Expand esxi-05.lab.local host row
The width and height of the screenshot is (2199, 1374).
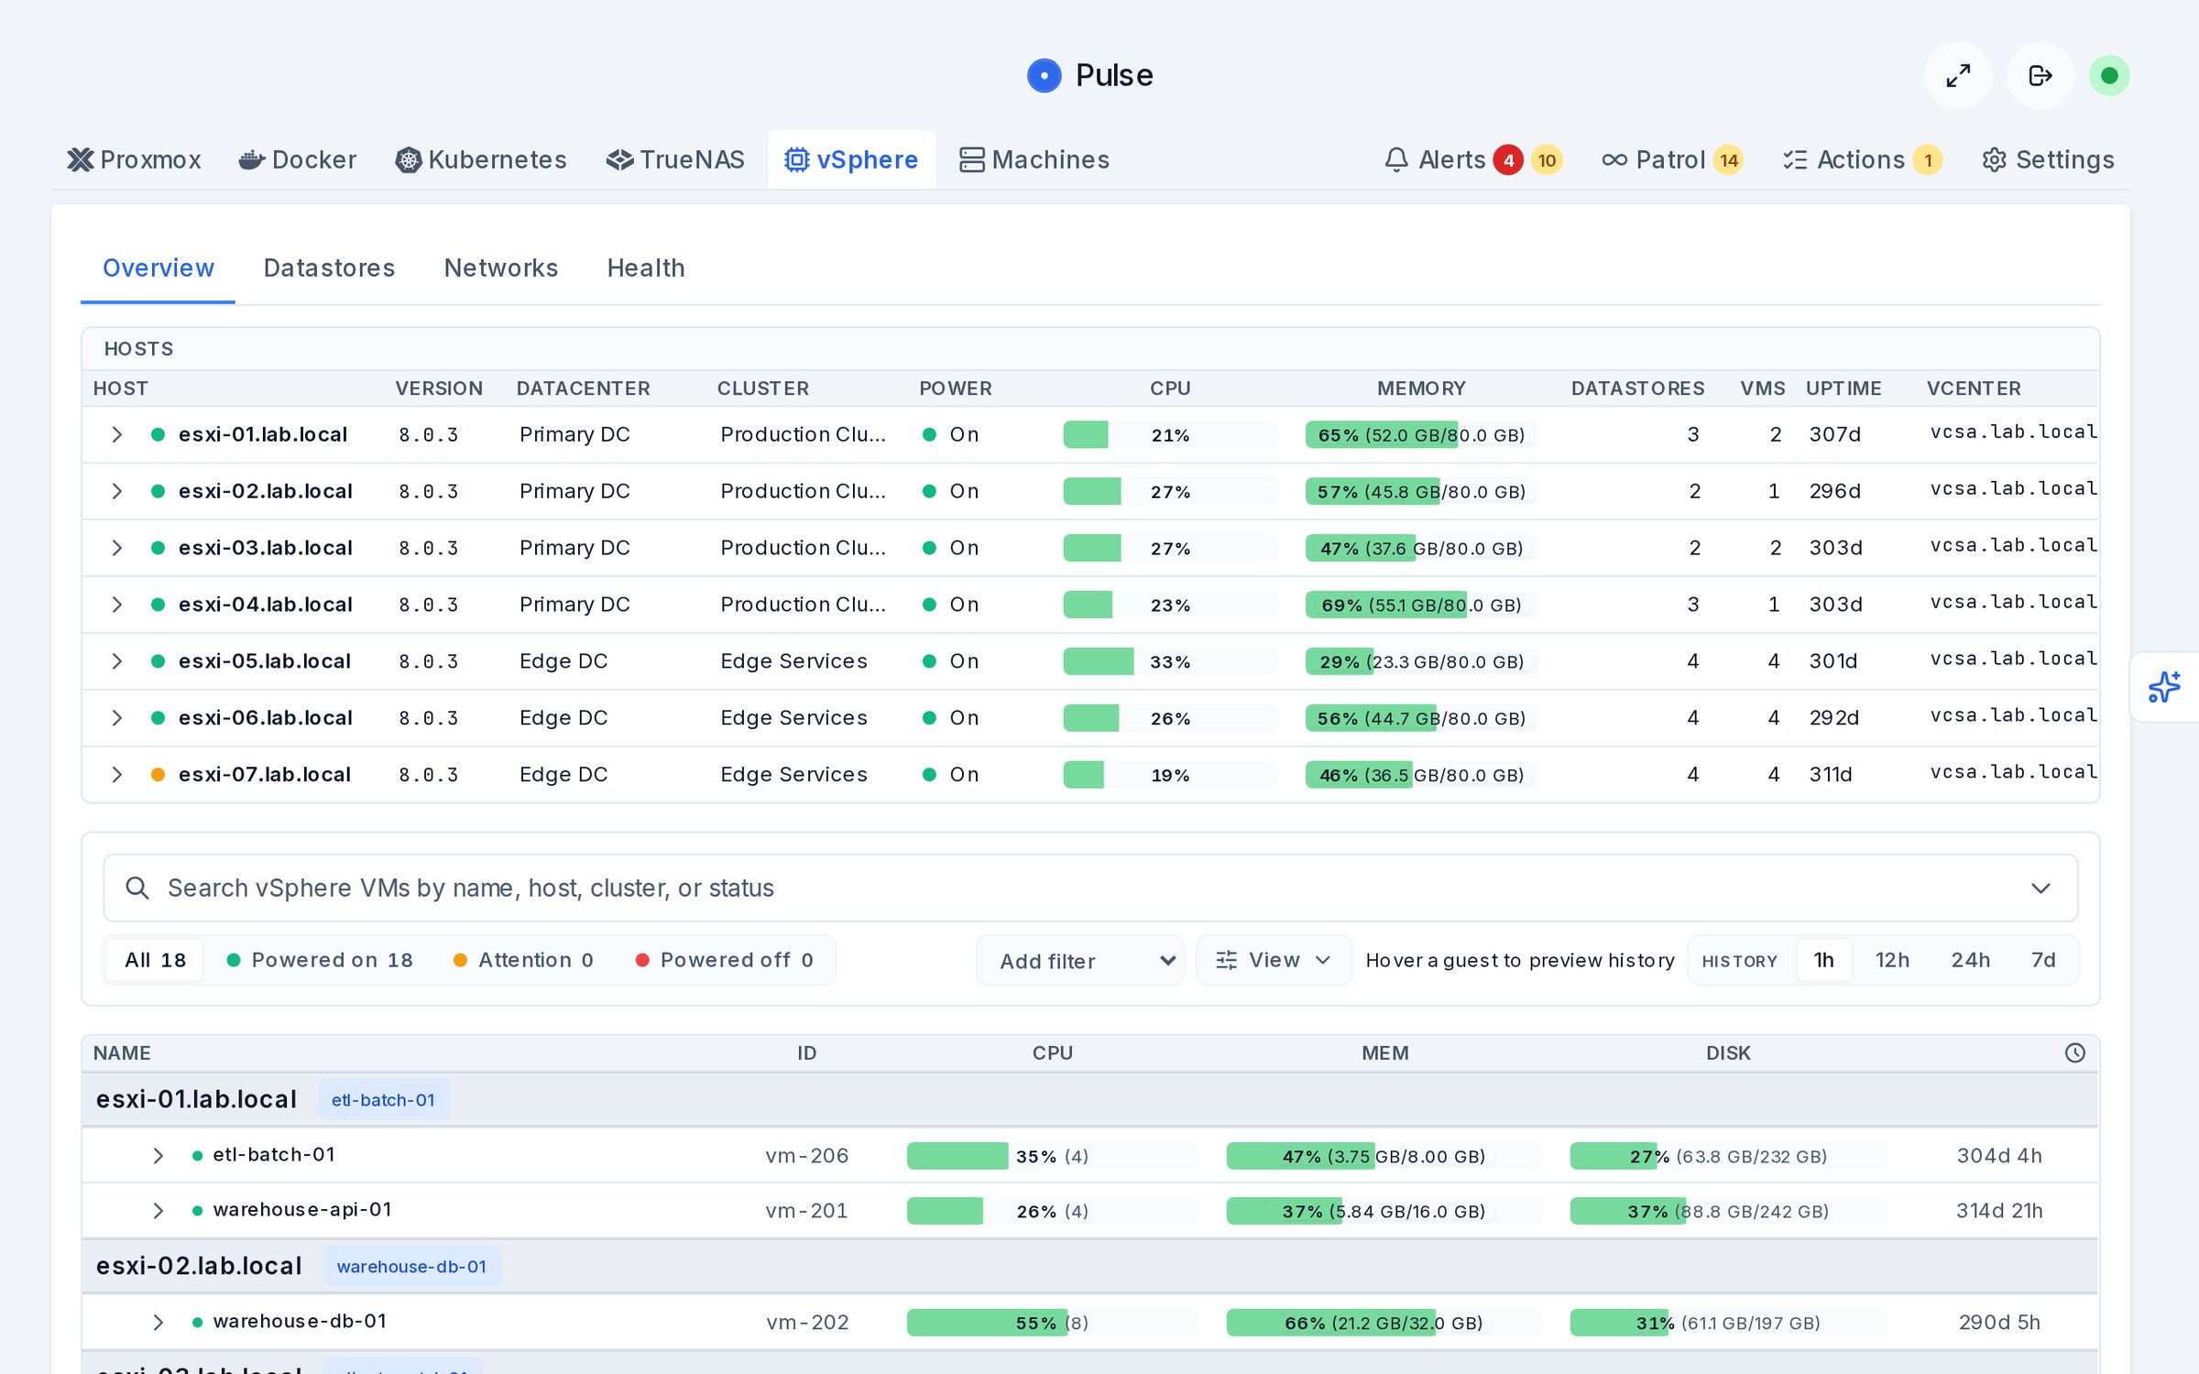click(x=117, y=661)
